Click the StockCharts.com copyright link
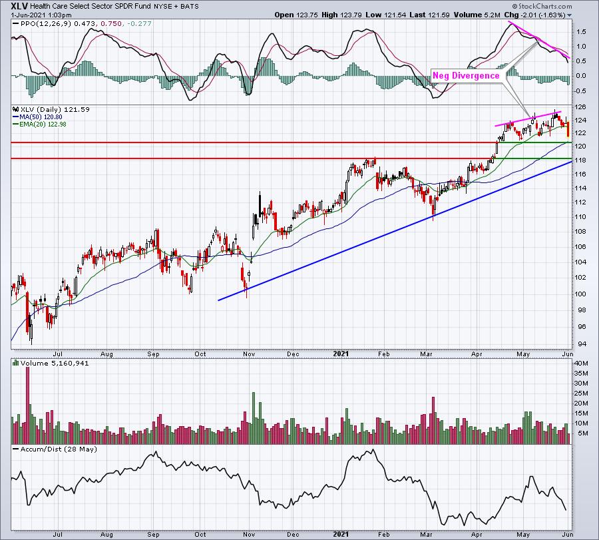 click(542, 6)
